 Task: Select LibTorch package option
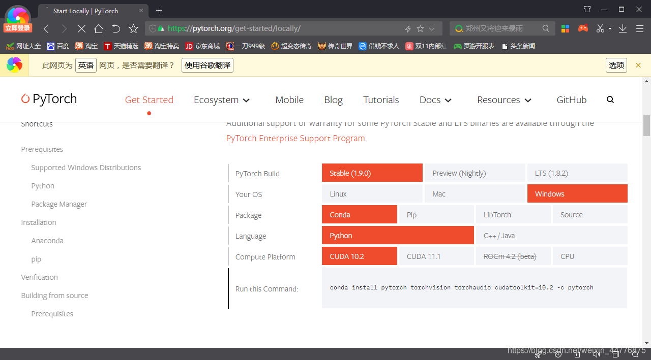[513, 214]
